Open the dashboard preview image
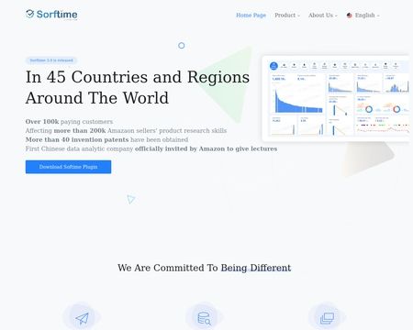This screenshot has width=413, height=330. 336,98
